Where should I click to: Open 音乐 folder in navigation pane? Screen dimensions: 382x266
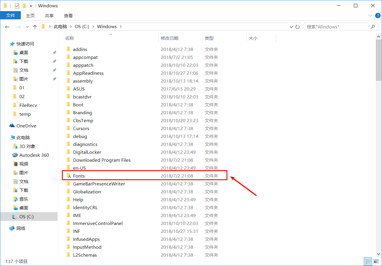(21, 199)
